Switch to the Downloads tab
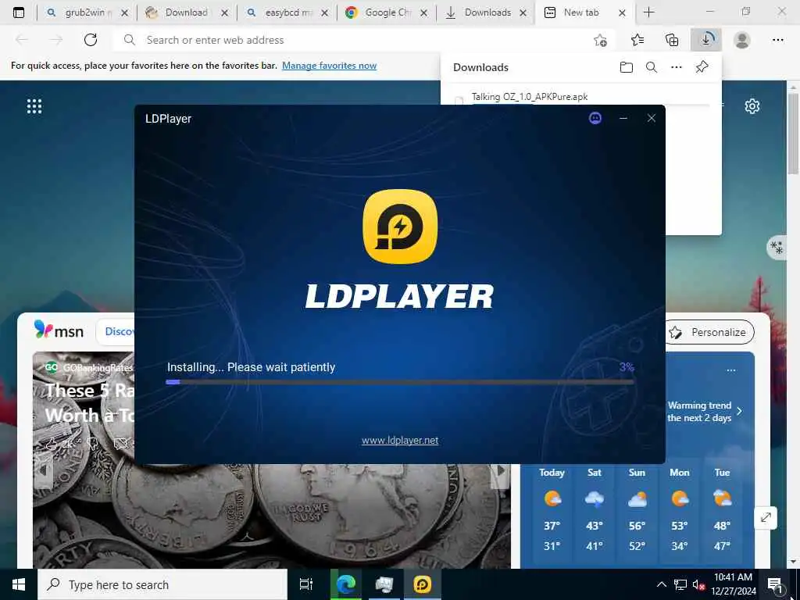Screen dimensions: 800x600 [x=486, y=12]
